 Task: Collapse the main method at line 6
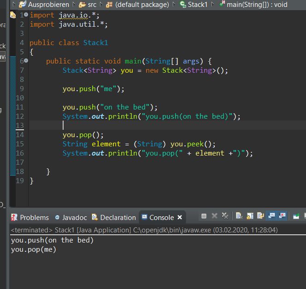[26, 61]
